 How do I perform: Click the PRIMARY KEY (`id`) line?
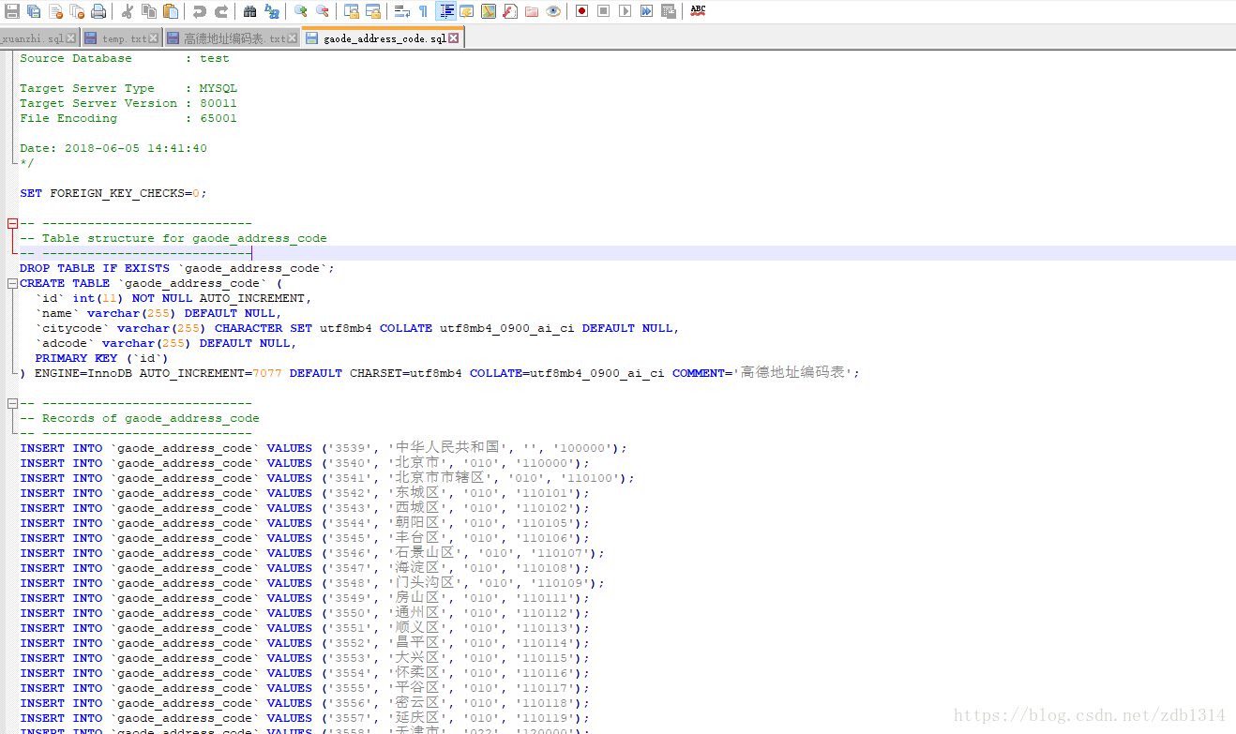102,358
